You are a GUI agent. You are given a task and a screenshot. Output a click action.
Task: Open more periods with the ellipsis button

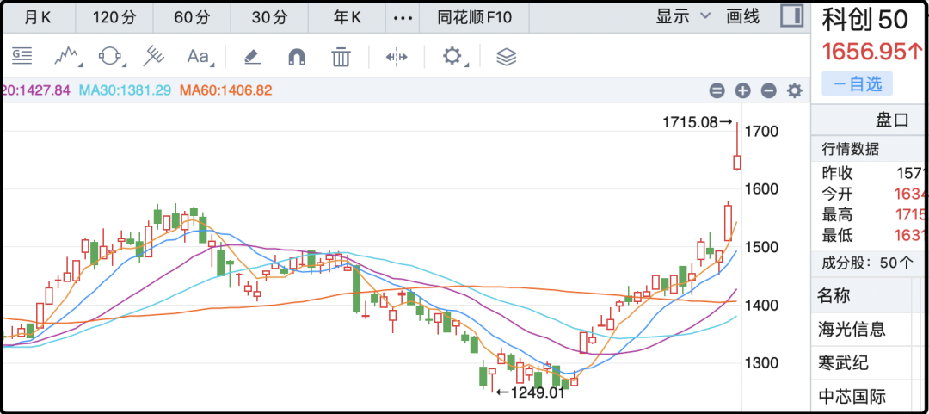403,18
